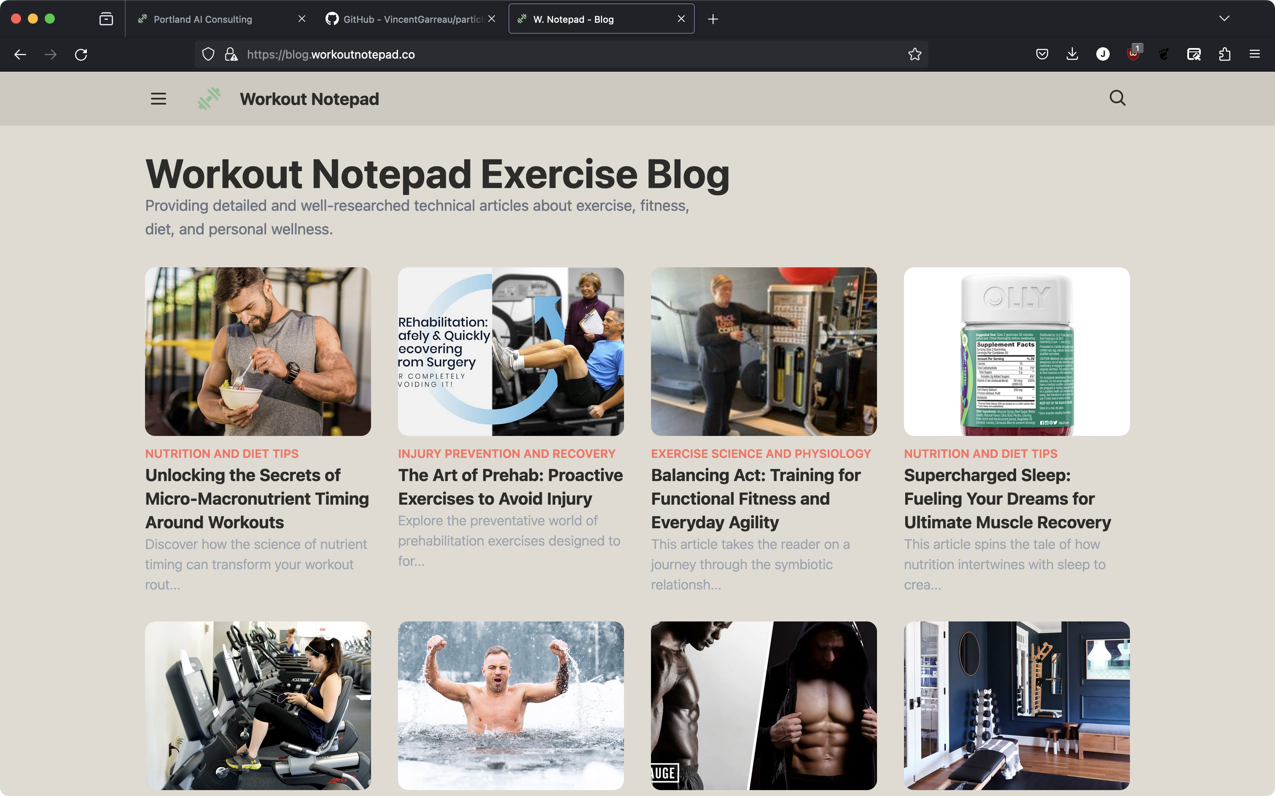Click Nutrition and Diet Tips above Supercharged Sleep
Viewport: 1275px width, 796px height.
tap(980, 453)
